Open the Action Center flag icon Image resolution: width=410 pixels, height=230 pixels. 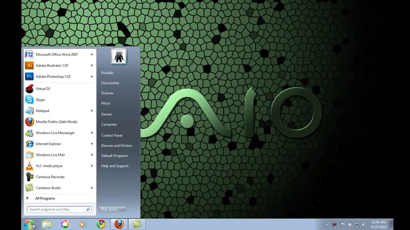pyautogui.click(x=343, y=225)
